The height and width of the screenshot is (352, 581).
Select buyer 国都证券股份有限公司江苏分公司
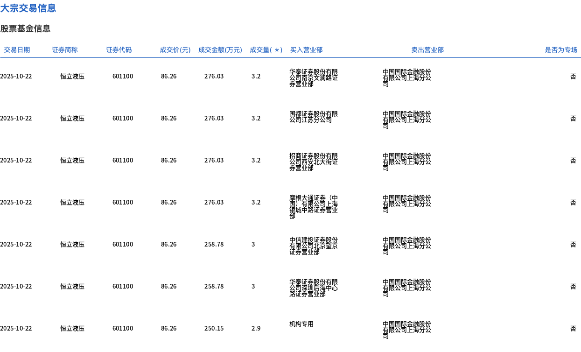[314, 117]
